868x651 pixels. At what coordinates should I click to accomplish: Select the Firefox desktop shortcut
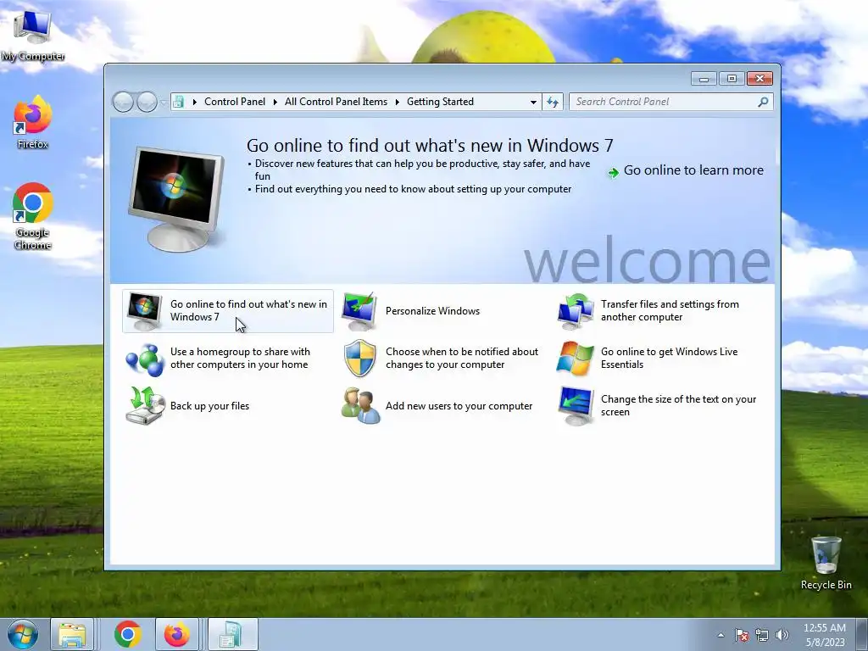pos(33,122)
